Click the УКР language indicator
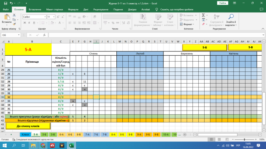Viewport: 266px width, 149px height. click(x=238, y=145)
